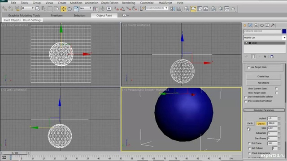The width and height of the screenshot is (287, 161).
Task: Click the Render Production teapot icon
Action: coord(233,8)
